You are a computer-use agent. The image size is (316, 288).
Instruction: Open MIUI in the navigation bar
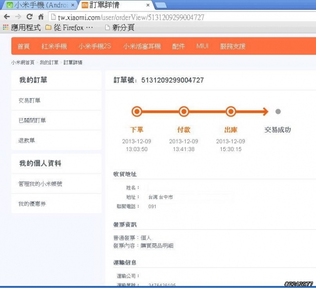[x=202, y=46]
